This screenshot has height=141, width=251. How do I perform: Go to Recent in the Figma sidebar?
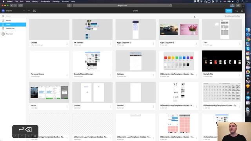[x=13, y=20]
